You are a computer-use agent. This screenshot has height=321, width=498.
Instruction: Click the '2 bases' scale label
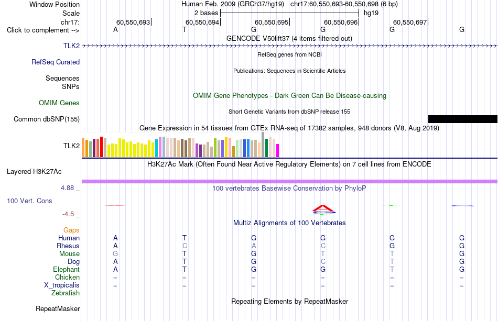(x=207, y=13)
